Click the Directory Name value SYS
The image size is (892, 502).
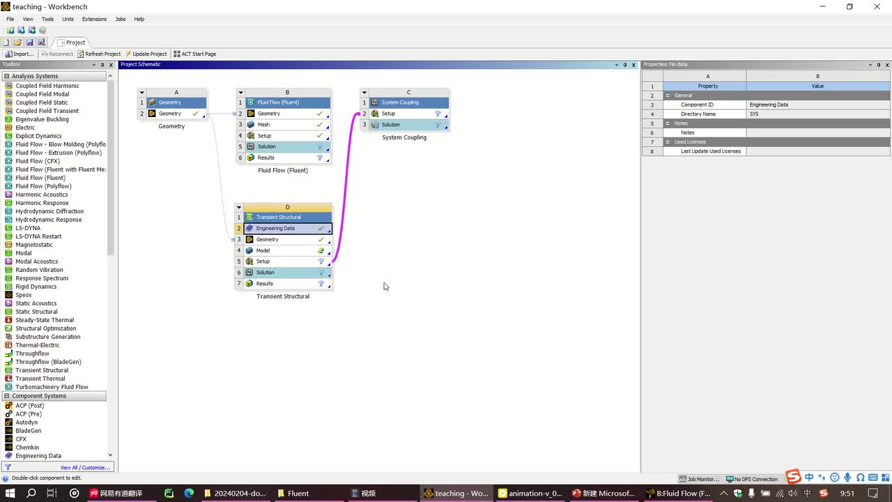tap(818, 114)
